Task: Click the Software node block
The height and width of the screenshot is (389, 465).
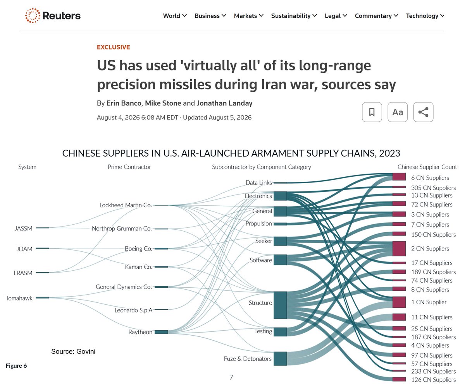Action: pyautogui.click(x=280, y=260)
